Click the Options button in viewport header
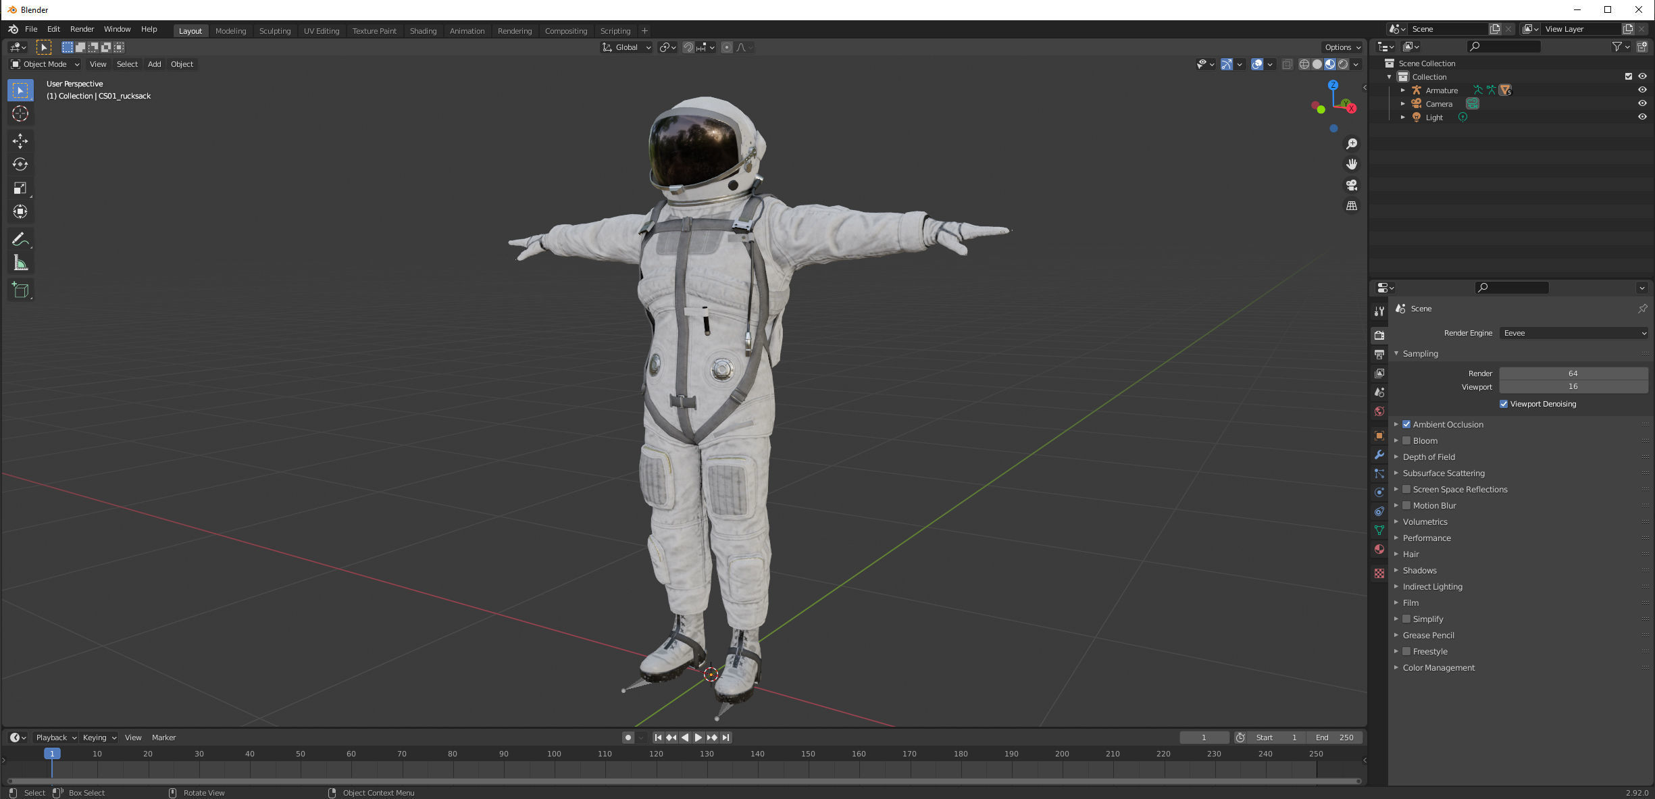The image size is (1655, 799). (x=1342, y=47)
